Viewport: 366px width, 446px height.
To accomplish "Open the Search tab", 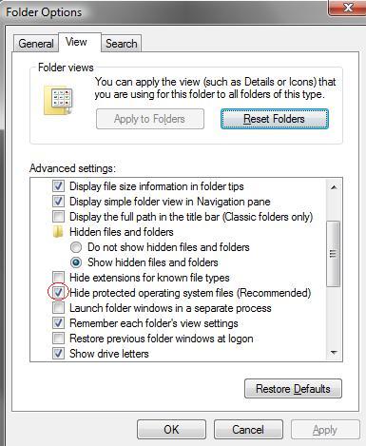I will pyautogui.click(x=122, y=44).
